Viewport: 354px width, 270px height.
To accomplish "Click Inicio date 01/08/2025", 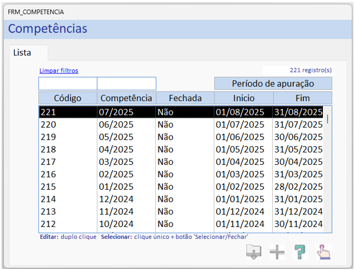I will pyautogui.click(x=240, y=112).
